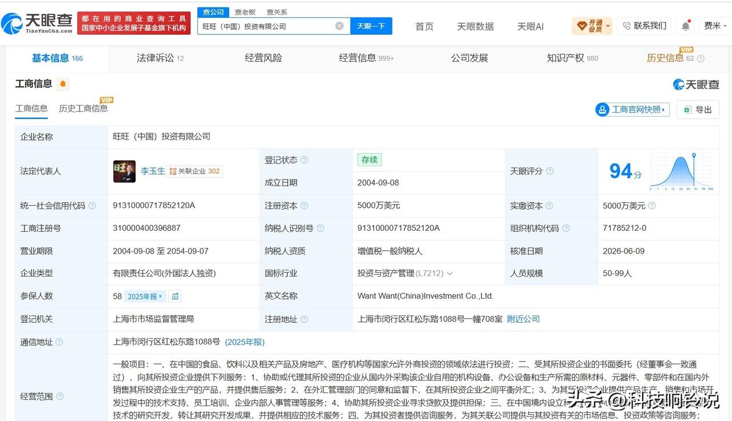Click the red 国家中小企业发展子基金 banner
The image size is (732, 421).
point(134,23)
